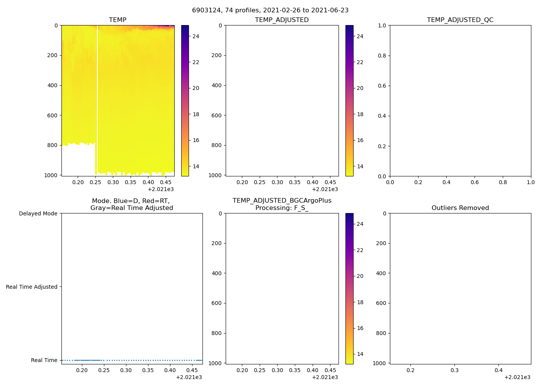Click the TEMP_ADJUSTED plot title
Screen dimensions: 541x386
(282, 20)
